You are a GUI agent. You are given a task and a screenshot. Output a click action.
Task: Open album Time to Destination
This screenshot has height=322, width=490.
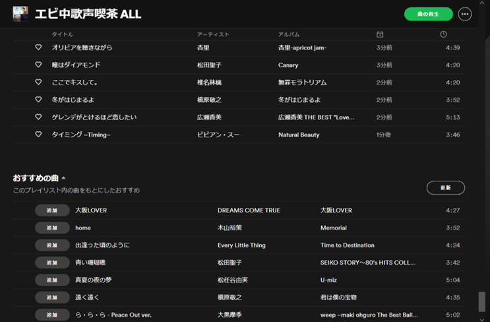347,245
